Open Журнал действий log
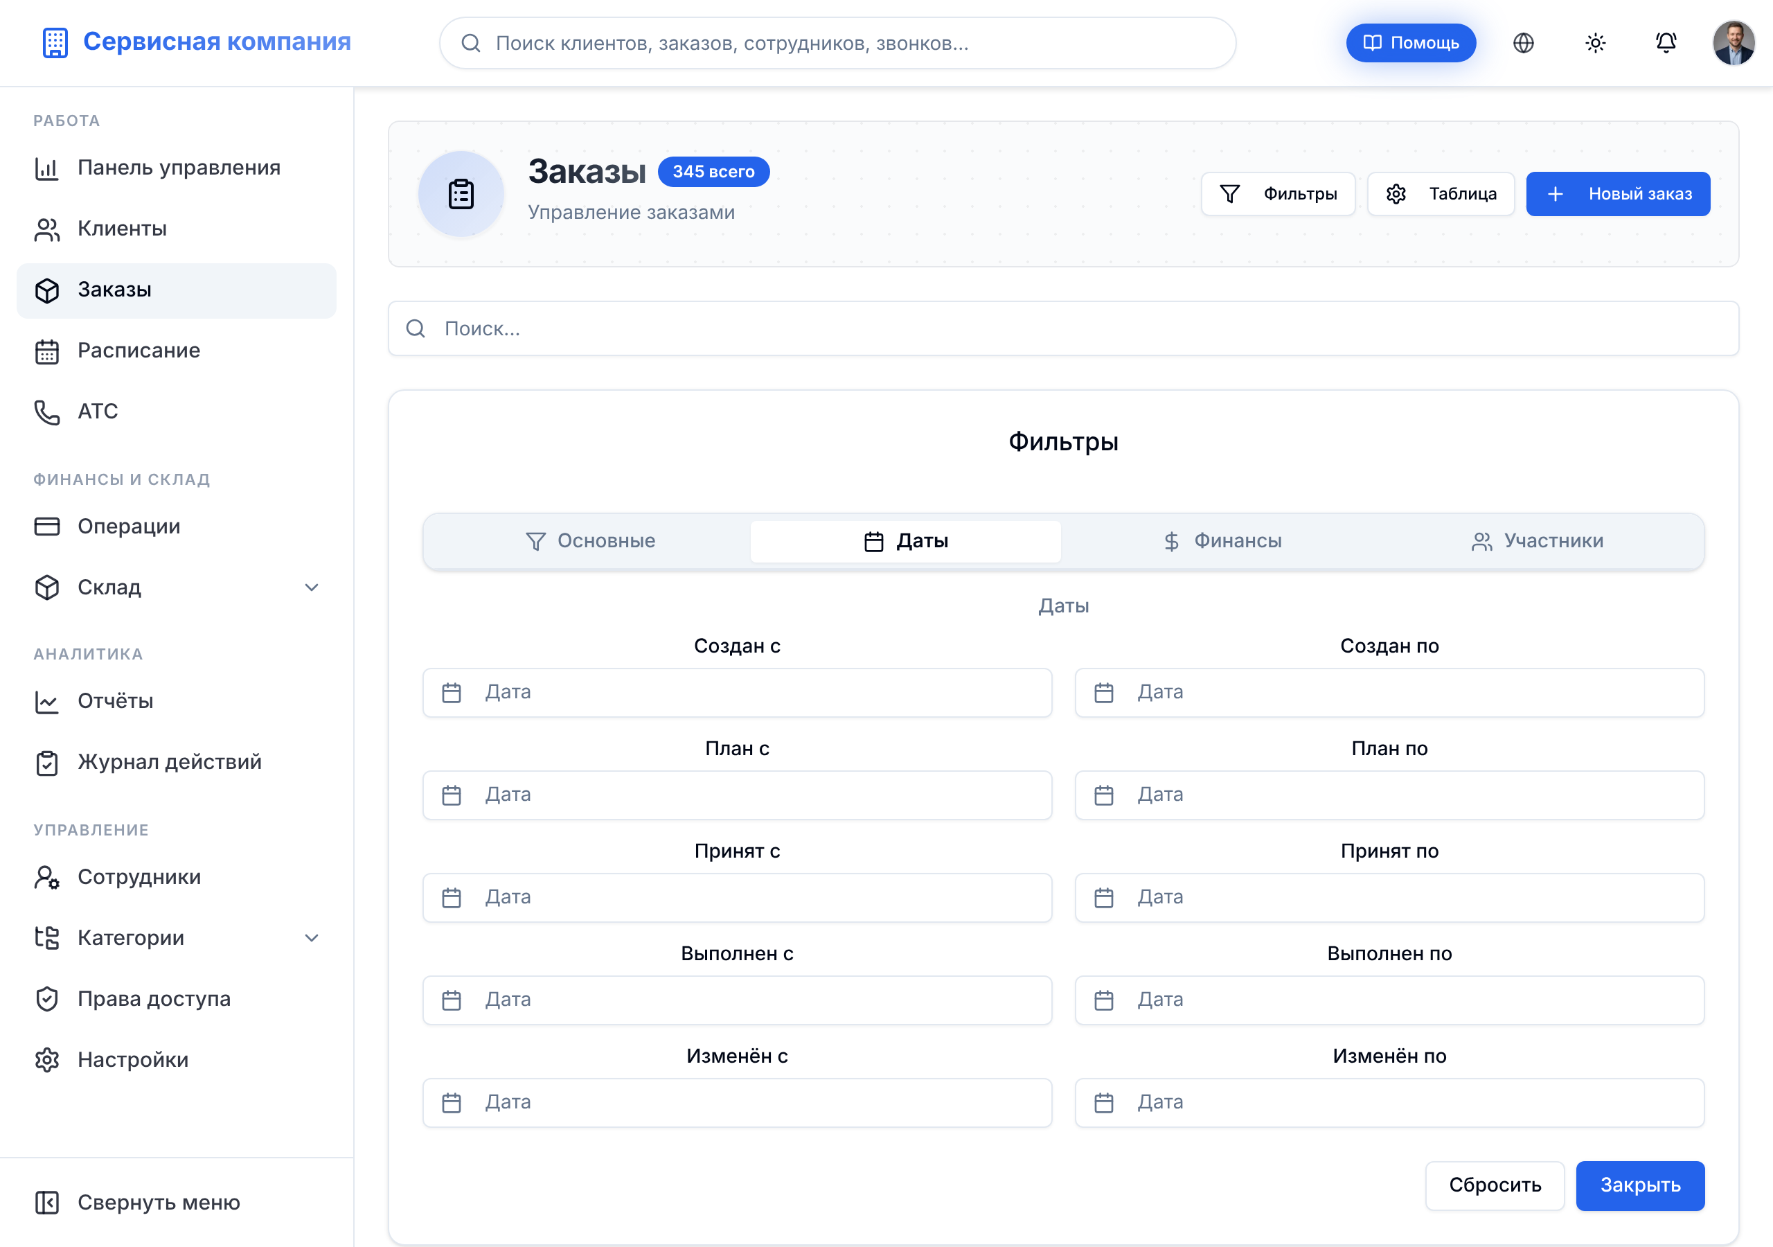This screenshot has height=1247, width=1773. point(177,763)
